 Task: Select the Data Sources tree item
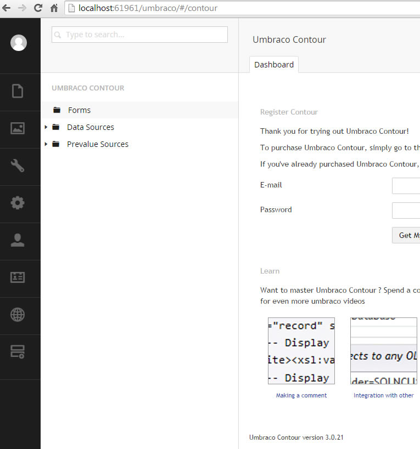coord(91,127)
